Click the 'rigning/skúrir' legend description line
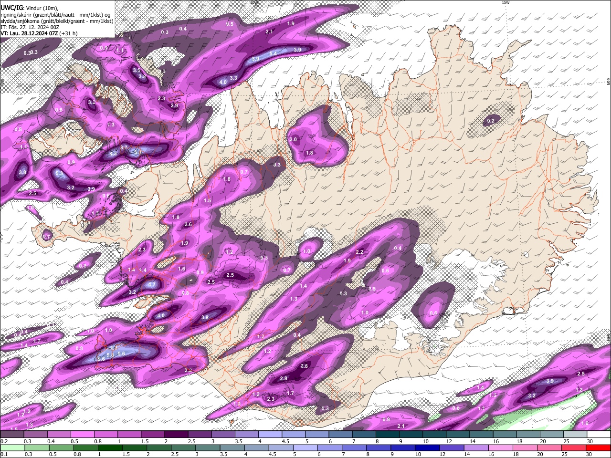The height and width of the screenshot is (458, 611). [56, 14]
